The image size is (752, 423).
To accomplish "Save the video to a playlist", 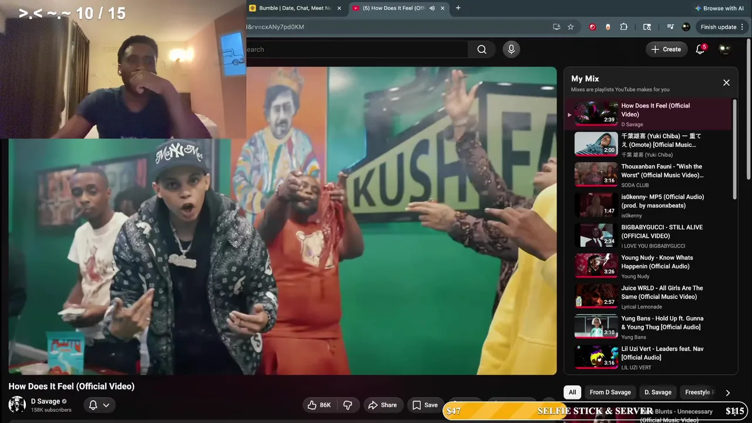I will click(425, 405).
